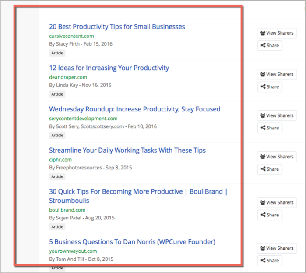Open '20 Best Productivity Tips for Small Businesses'
The height and width of the screenshot is (273, 306).
pyautogui.click(x=117, y=27)
